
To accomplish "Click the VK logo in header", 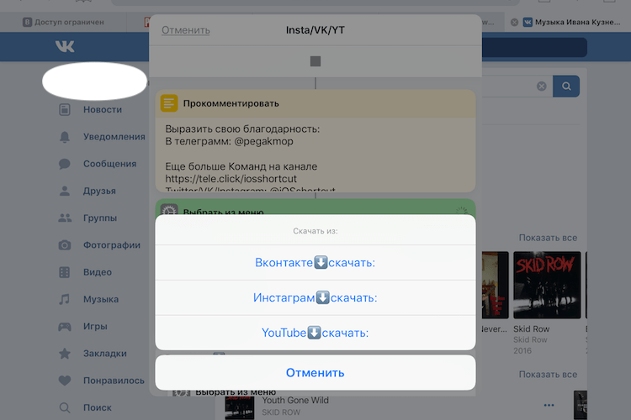I will tap(65, 47).
